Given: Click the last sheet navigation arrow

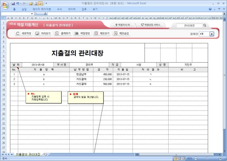Looking at the screenshot, I should [12, 154].
